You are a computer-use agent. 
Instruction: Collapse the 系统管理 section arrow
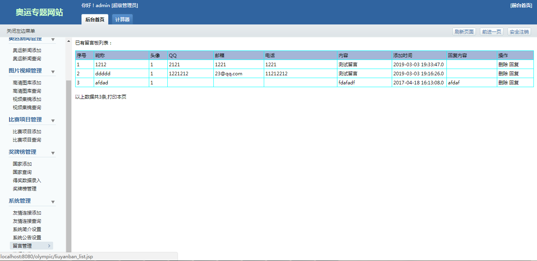pyautogui.click(x=53, y=202)
